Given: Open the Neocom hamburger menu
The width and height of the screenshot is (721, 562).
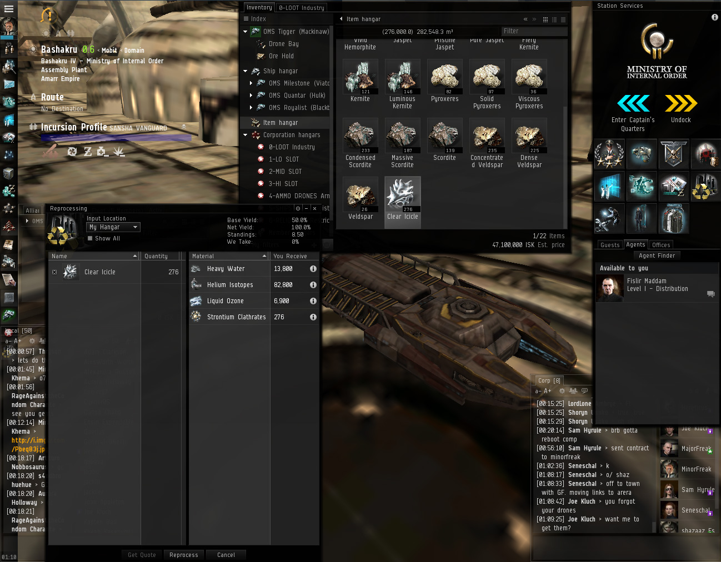Looking at the screenshot, I should 9,8.
